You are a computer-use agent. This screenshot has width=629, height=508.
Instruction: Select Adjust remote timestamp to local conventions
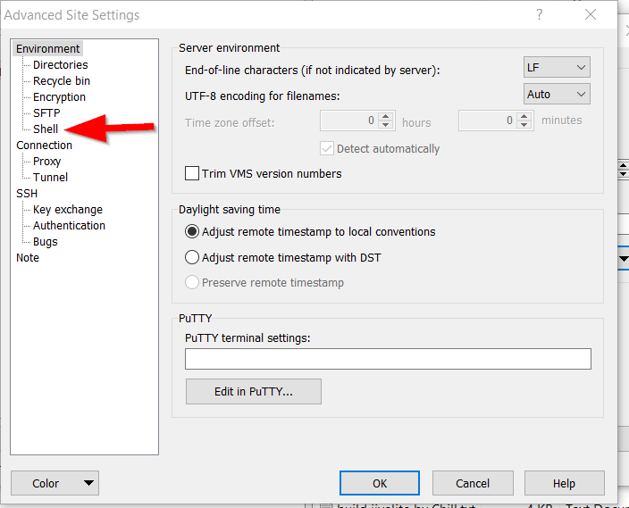[192, 231]
